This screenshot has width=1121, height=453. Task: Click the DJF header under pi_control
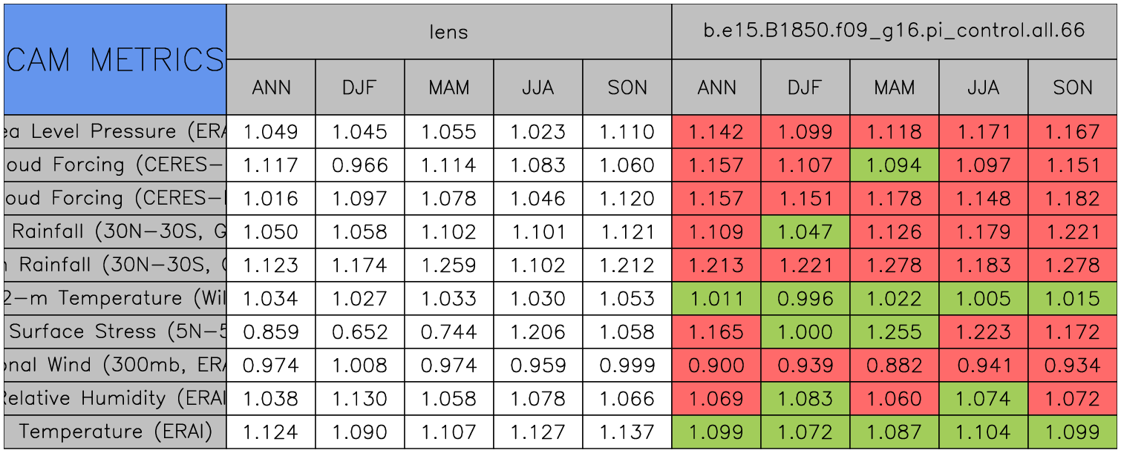coord(805,87)
